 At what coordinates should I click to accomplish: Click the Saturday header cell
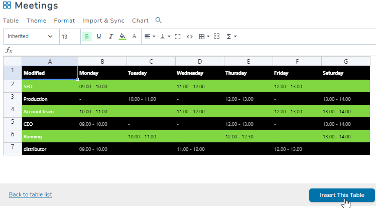click(346, 73)
